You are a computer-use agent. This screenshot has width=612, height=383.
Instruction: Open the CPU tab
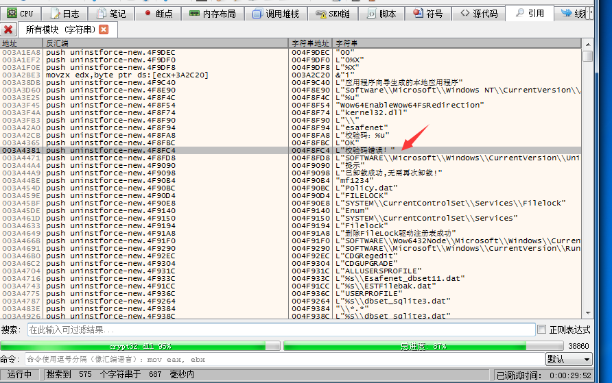(x=21, y=14)
